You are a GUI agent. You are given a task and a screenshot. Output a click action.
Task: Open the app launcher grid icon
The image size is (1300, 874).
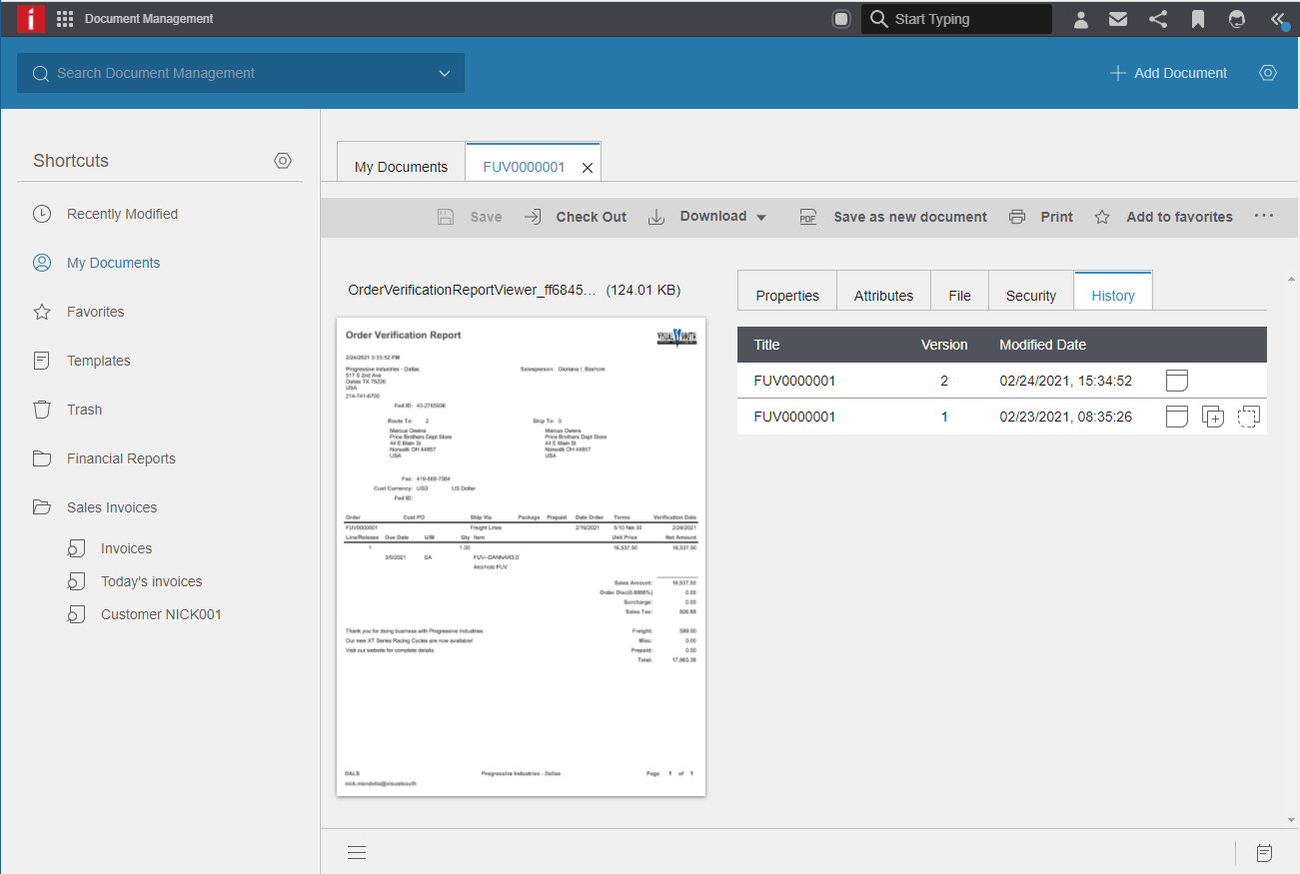[65, 19]
